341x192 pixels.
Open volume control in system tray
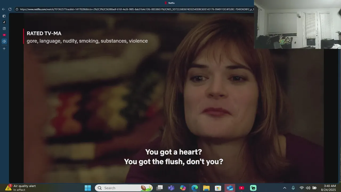308,188
